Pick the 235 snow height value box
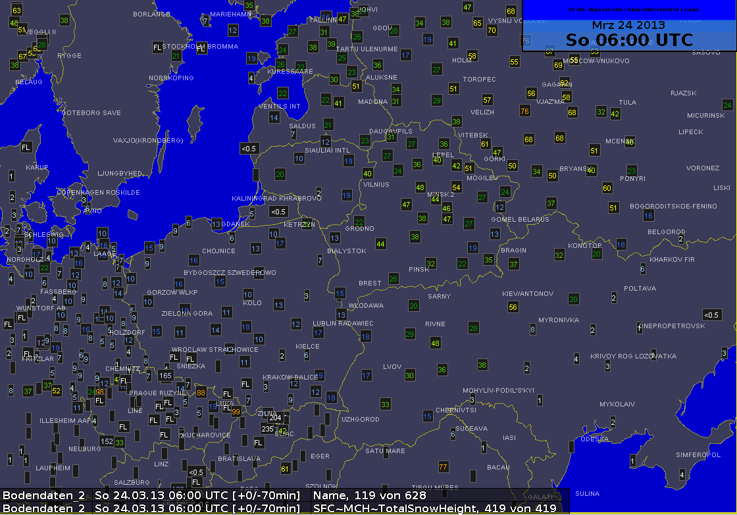This screenshot has height=515, width=737. point(268,429)
